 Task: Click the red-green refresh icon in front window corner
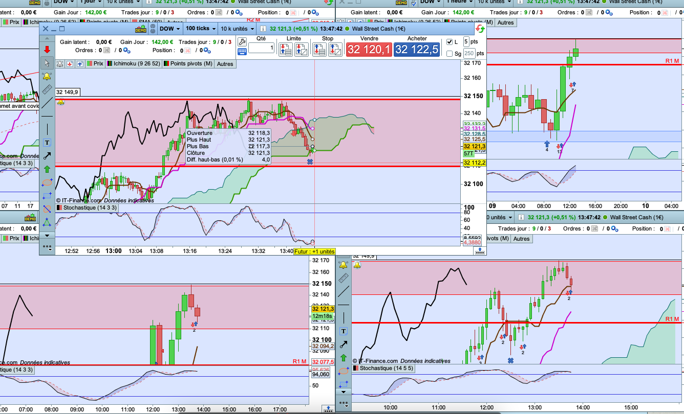tap(480, 29)
